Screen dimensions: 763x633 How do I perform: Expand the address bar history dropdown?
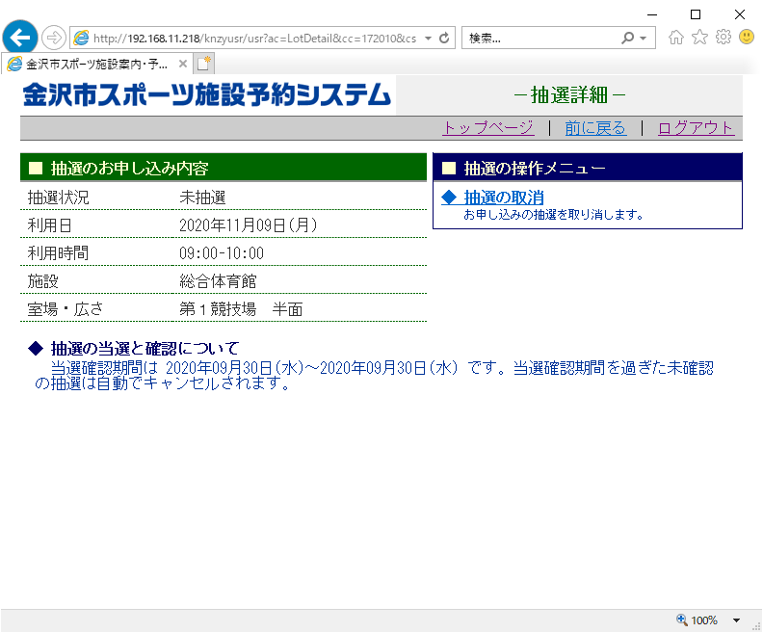coord(428,38)
